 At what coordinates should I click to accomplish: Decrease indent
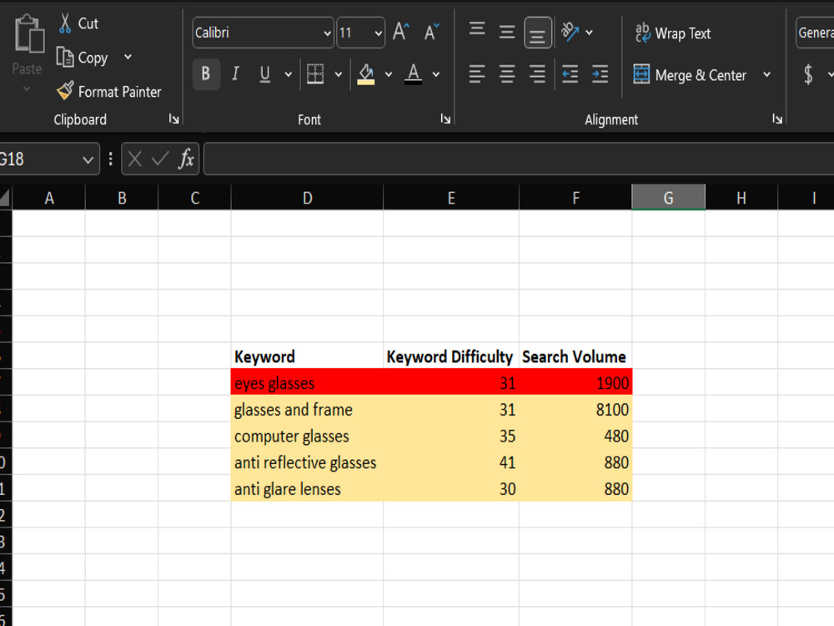point(570,73)
